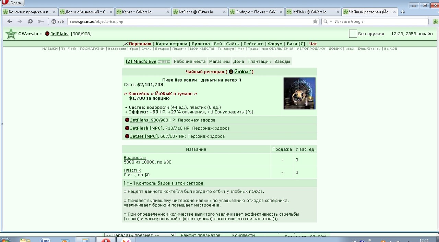Click the Opera menu button
The width and height of the screenshot is (439, 242).
13,3
